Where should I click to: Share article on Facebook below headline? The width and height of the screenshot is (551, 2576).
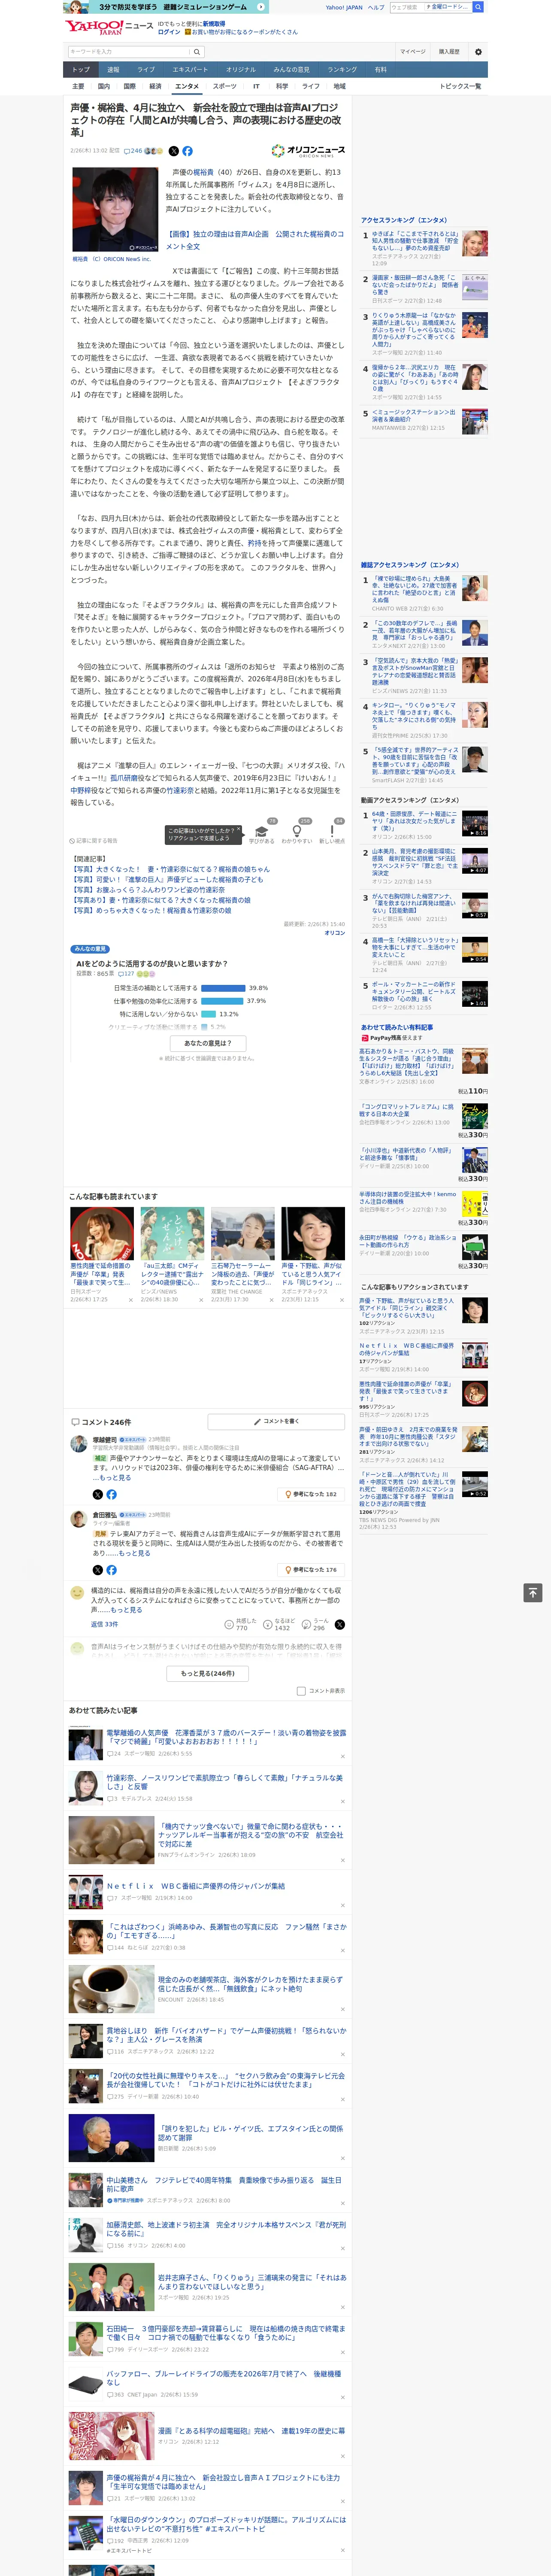(x=187, y=151)
